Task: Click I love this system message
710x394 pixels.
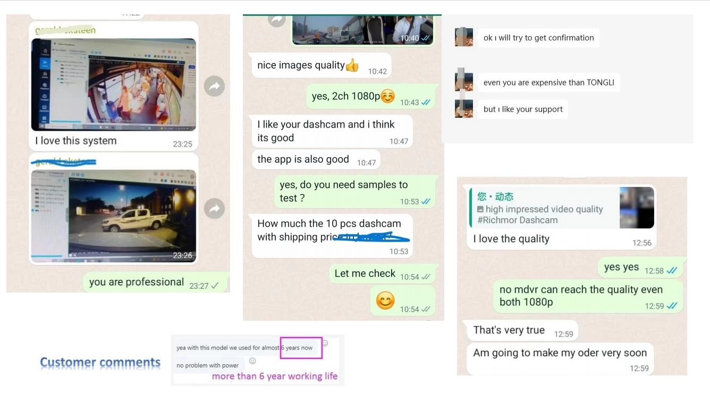Action: (x=76, y=141)
